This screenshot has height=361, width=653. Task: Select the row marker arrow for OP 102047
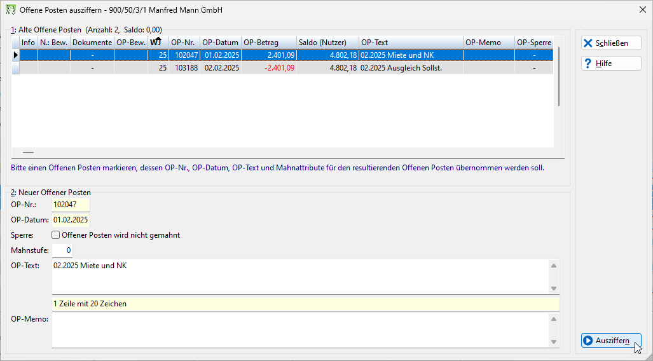pyautogui.click(x=16, y=55)
